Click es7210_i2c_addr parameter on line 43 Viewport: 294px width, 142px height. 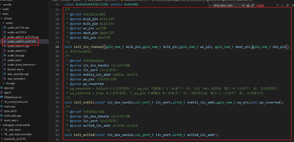pos(202,135)
